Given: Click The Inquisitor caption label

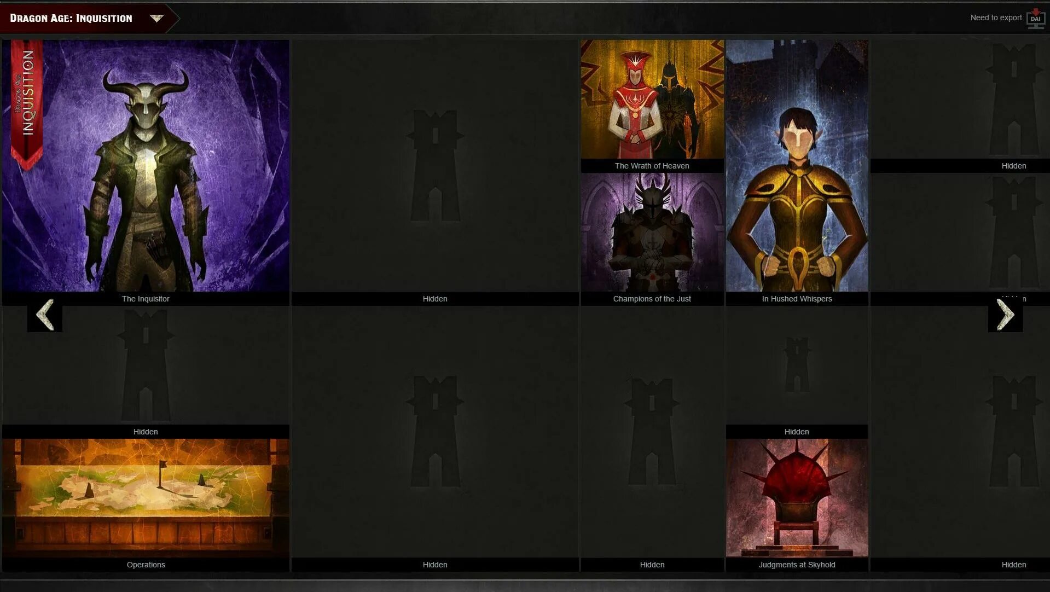Looking at the screenshot, I should 146,299.
